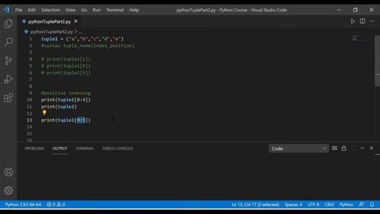Click line number 1 in gutter

point(30,39)
